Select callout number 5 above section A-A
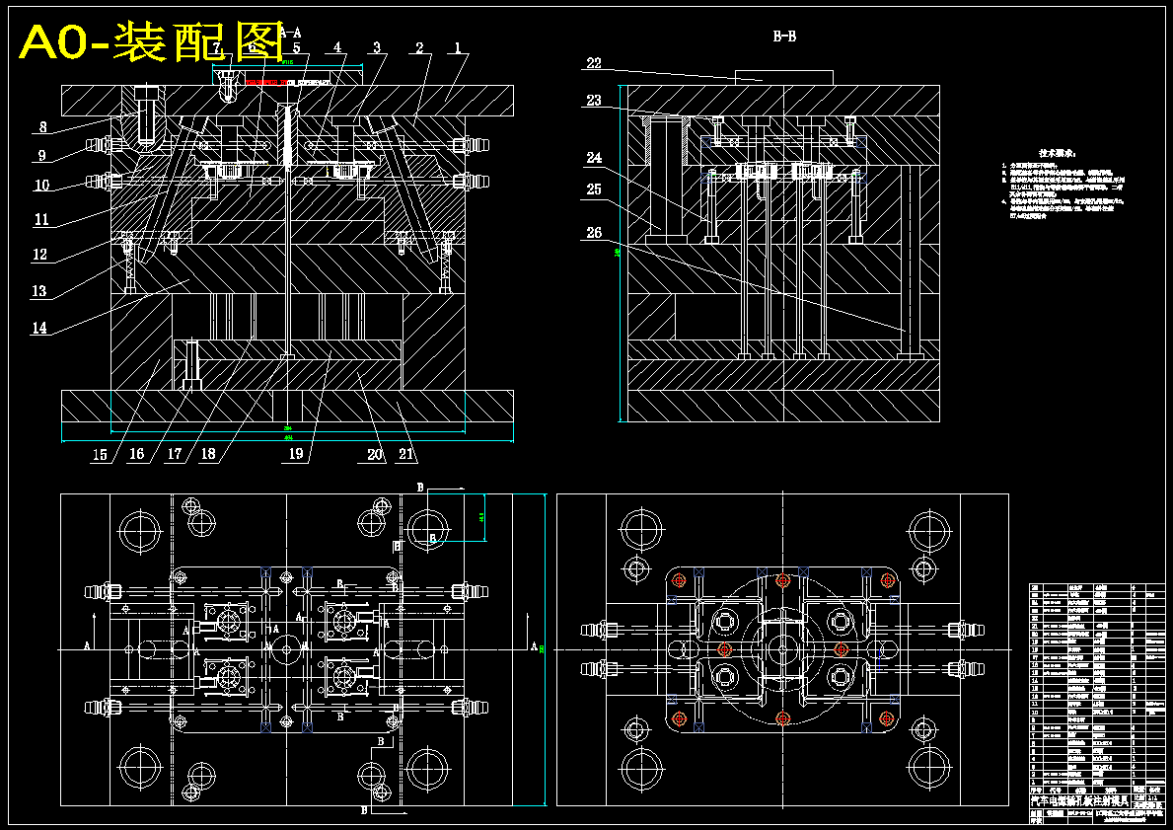Screen dimensions: 1173x830 coord(296,48)
